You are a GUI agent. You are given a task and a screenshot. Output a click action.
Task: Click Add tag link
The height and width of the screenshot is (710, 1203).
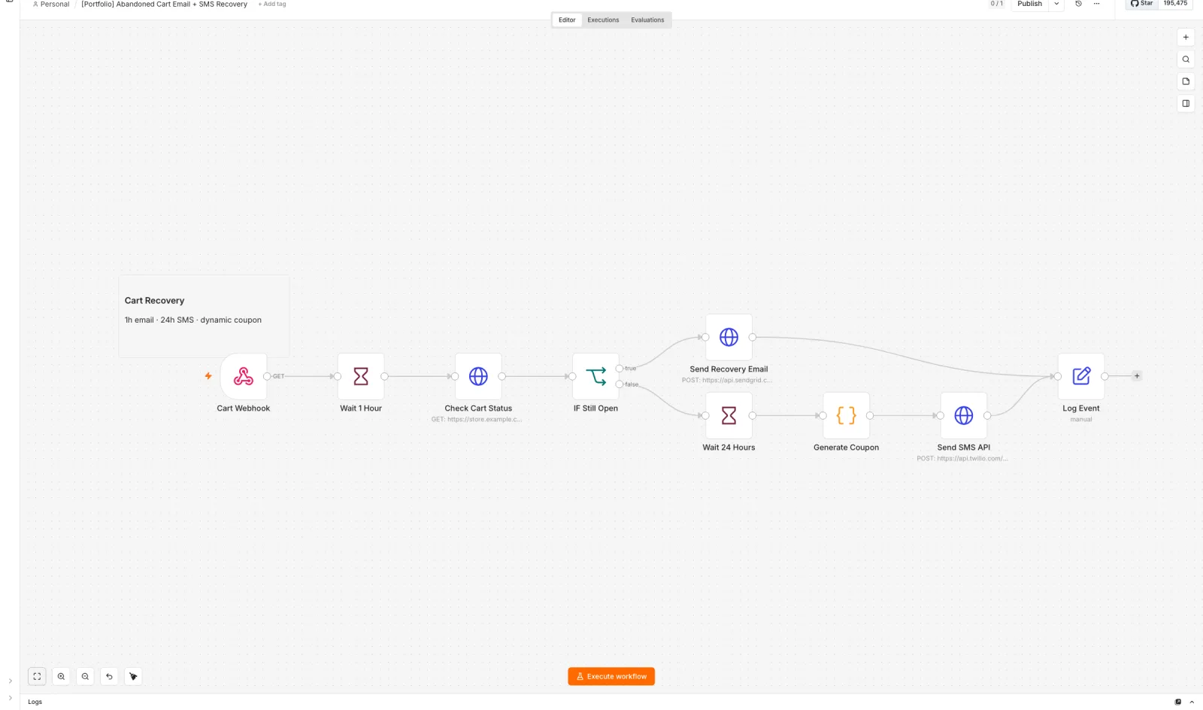272,4
